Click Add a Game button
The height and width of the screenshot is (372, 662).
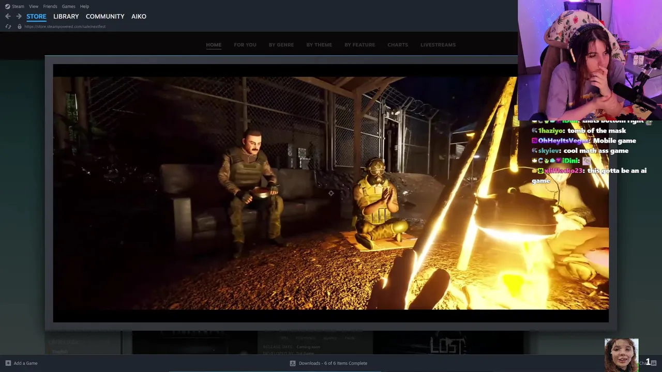point(21,363)
